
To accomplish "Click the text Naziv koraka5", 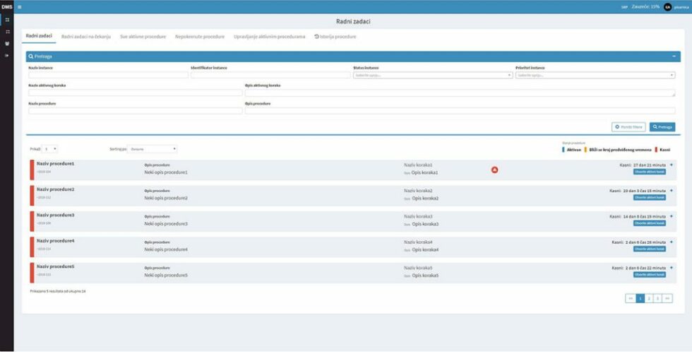I will point(418,268).
